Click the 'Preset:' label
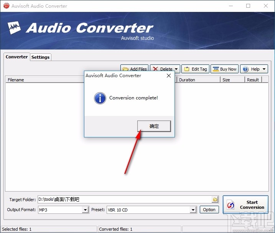 tap(98, 210)
